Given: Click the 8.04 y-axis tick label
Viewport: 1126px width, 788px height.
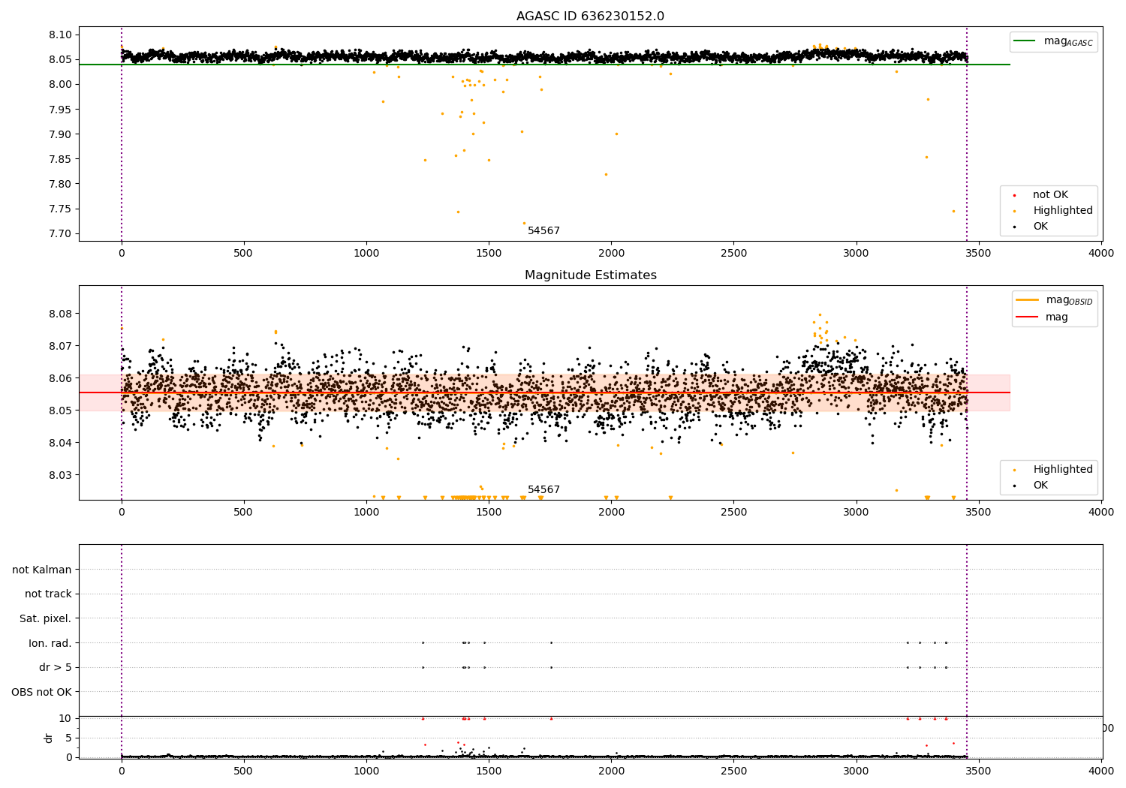Looking at the screenshot, I should coord(60,443).
